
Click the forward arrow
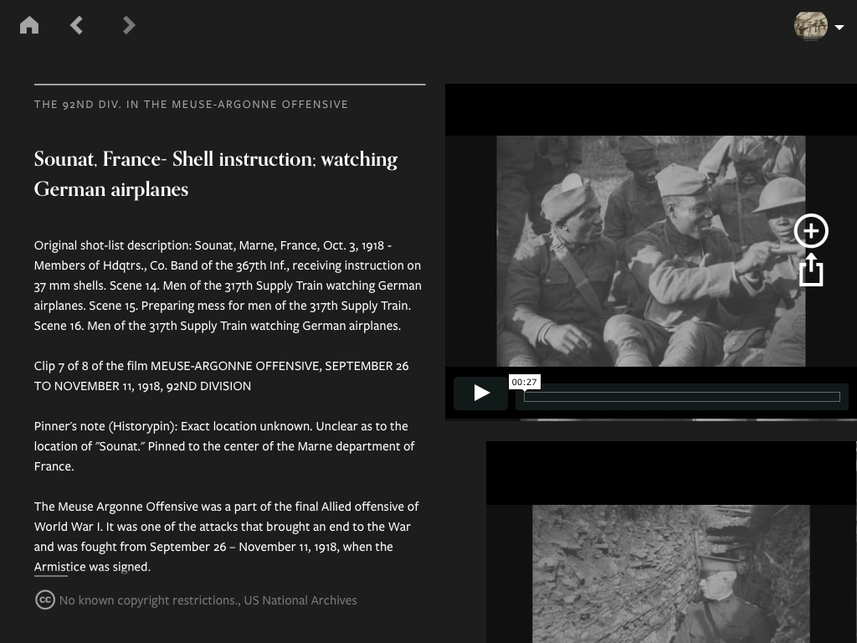tap(128, 25)
